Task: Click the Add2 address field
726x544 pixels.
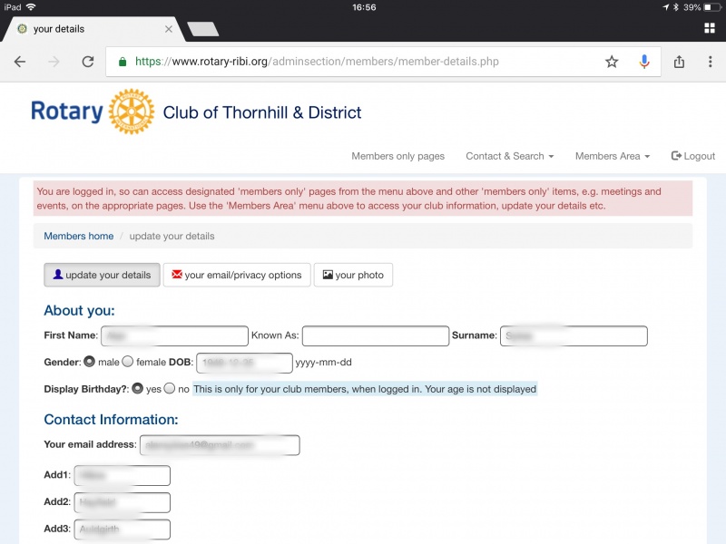Action: coord(123,502)
